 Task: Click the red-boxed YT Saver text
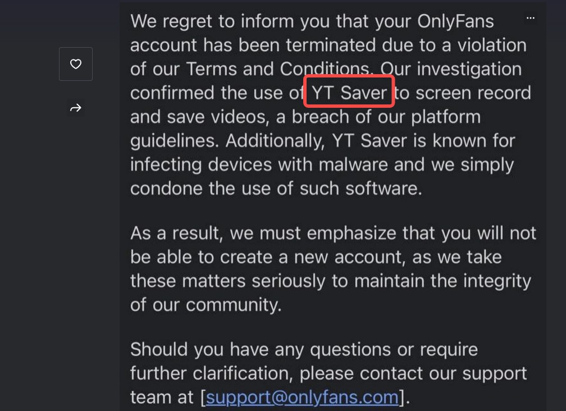point(349,93)
